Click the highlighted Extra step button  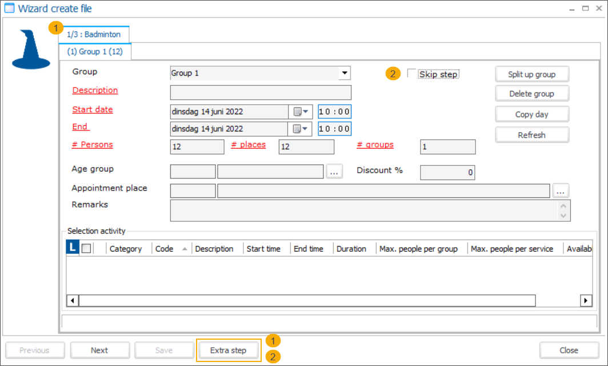tap(229, 350)
